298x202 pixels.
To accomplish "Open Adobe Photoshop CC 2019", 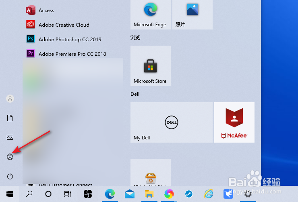I will coord(64,39).
